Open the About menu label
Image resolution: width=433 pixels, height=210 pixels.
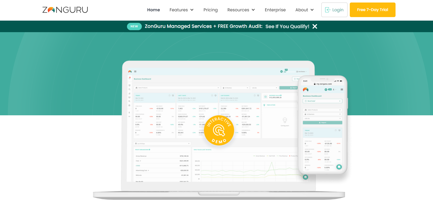pos(301,10)
